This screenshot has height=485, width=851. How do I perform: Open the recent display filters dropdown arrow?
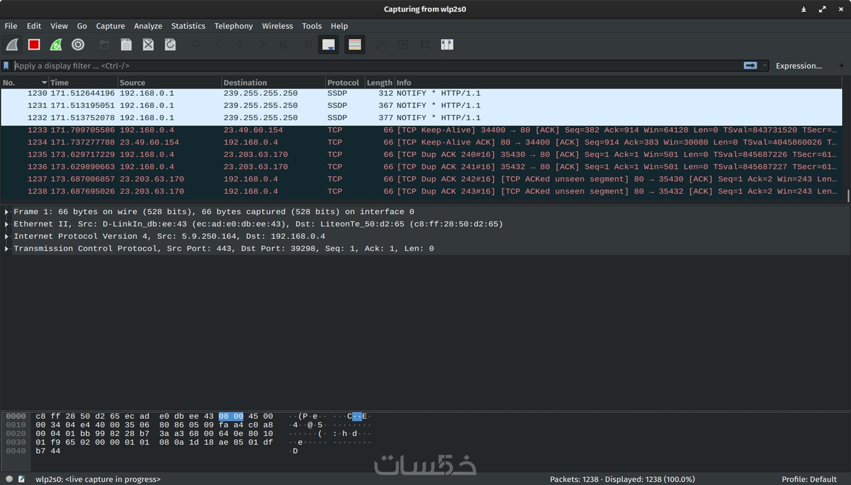tap(764, 65)
